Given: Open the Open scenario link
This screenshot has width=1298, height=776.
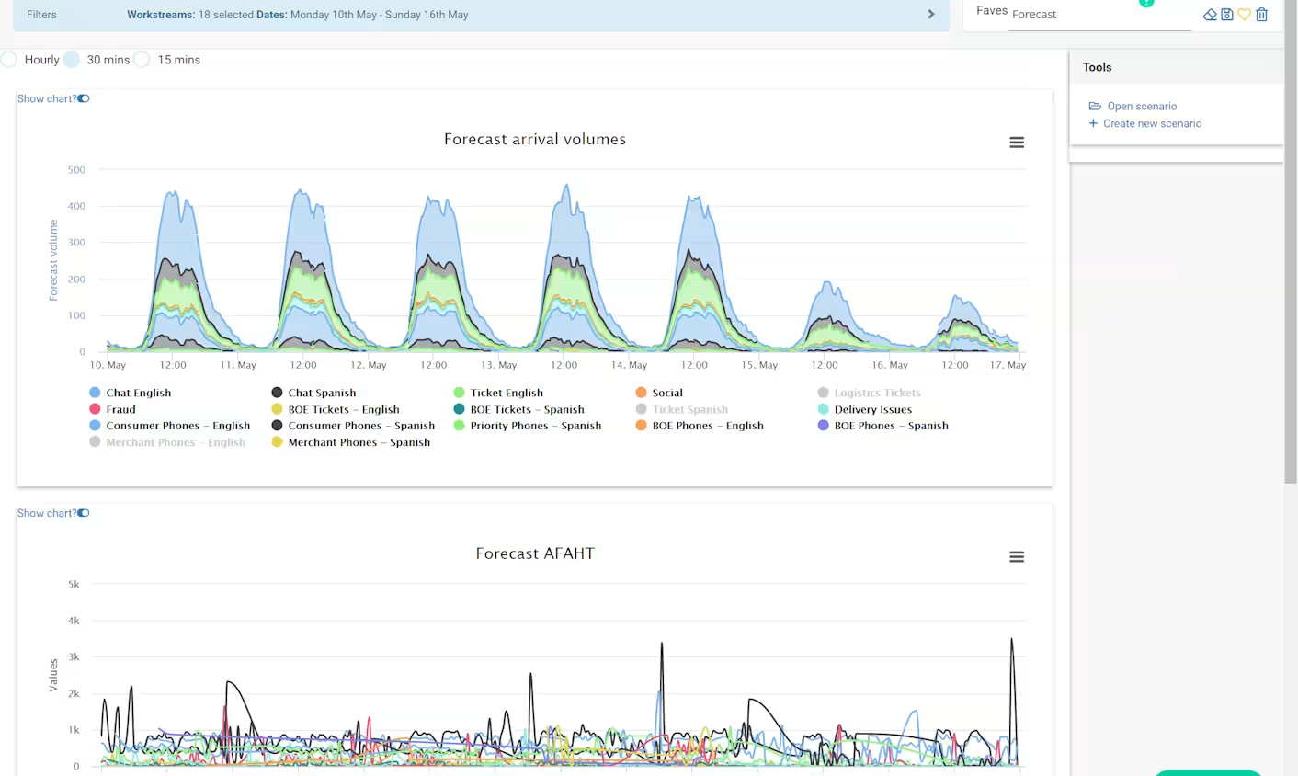Looking at the screenshot, I should pyautogui.click(x=1142, y=107).
